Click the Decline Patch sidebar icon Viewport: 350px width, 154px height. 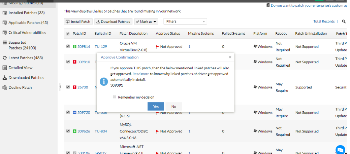click(5, 87)
